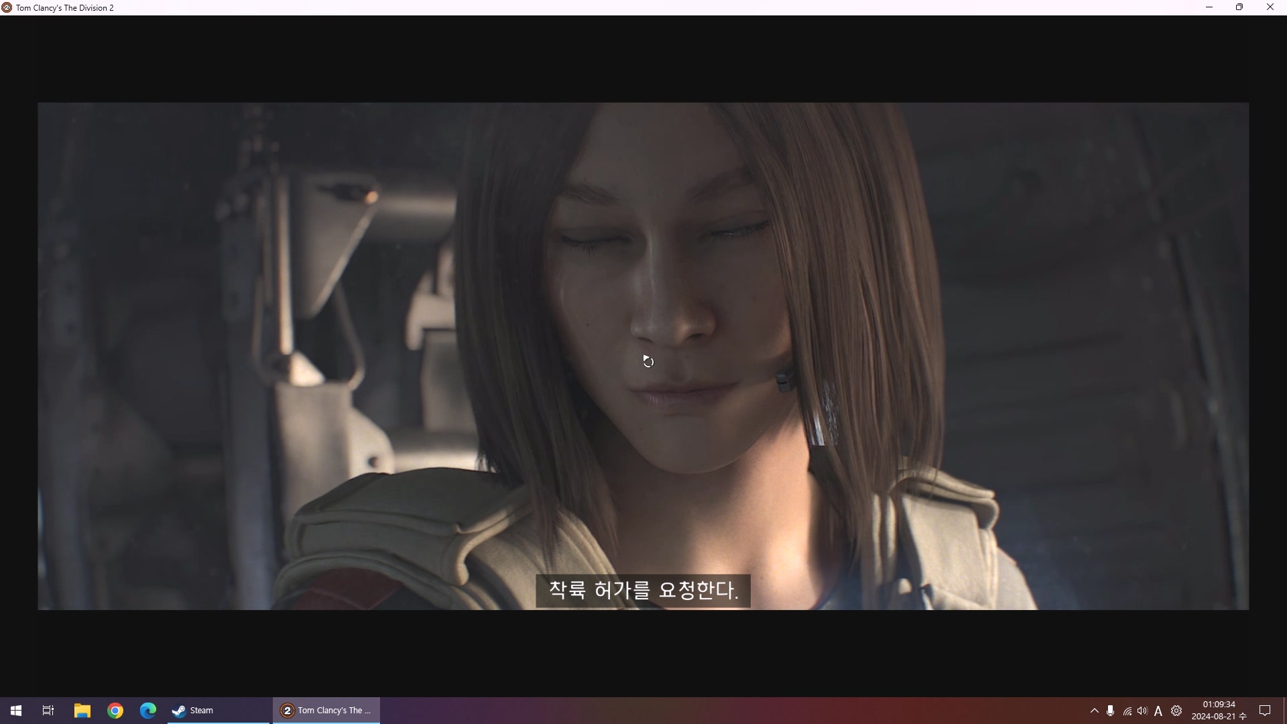Launch File Explorer from the taskbar
The image size is (1287, 724).
pyautogui.click(x=82, y=711)
